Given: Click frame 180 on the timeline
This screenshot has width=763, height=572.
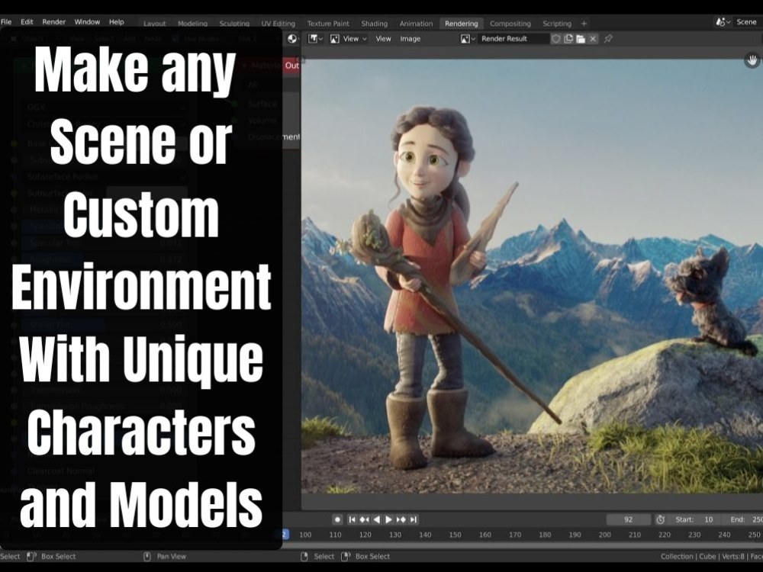Looking at the screenshot, I should pos(545,535).
